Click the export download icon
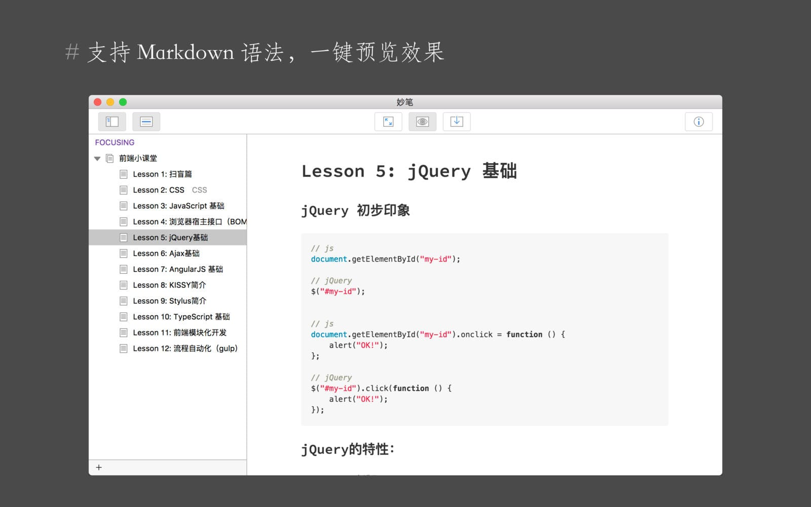The height and width of the screenshot is (507, 811). [457, 122]
